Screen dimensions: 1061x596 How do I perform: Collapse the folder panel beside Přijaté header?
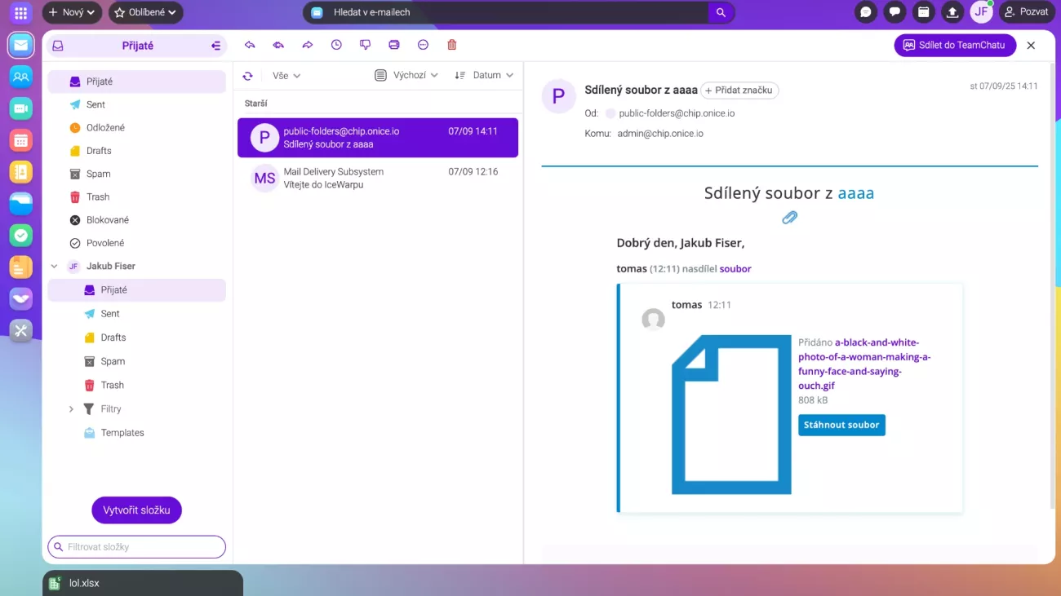(215, 46)
